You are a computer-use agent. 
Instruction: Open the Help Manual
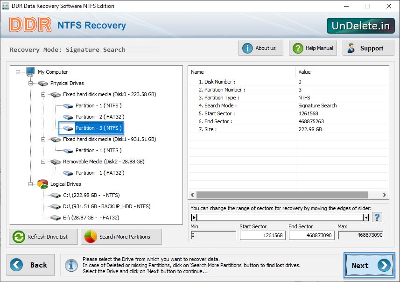coord(313,48)
